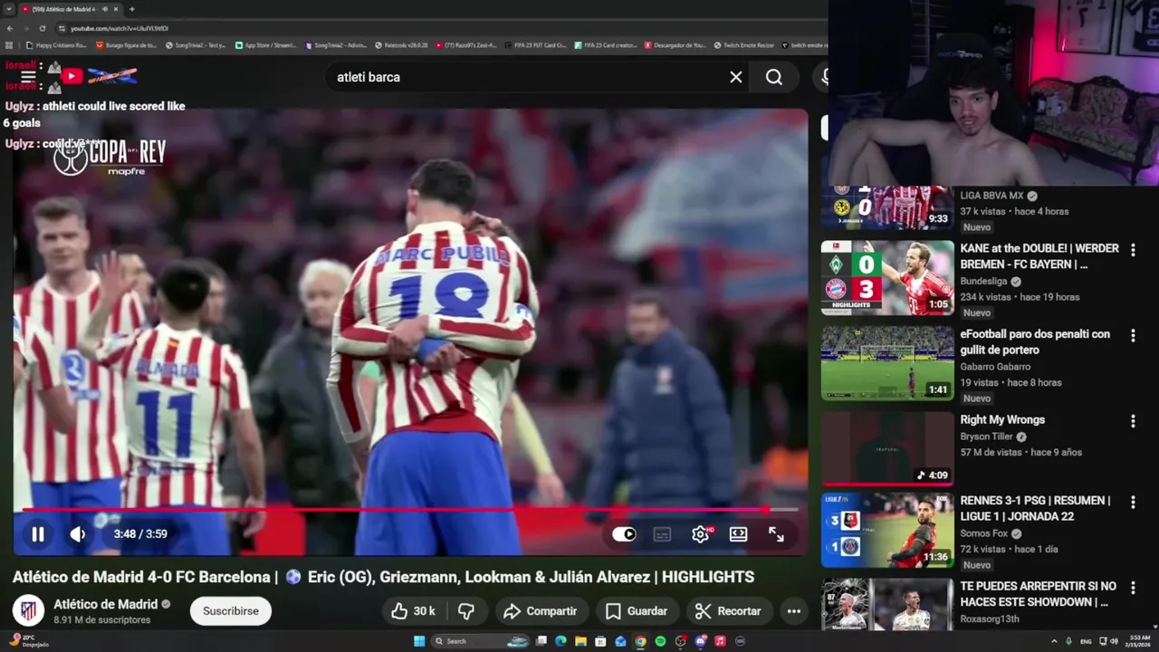The width and height of the screenshot is (1159, 652).
Task: Click 'LIGA BBVA MX' channel text
Action: pos(992,196)
